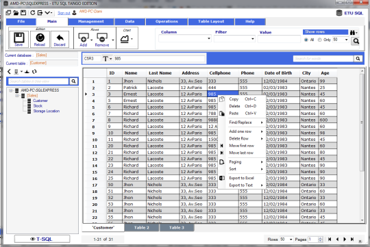Click the large magnifier filter search button

(x=356, y=41)
